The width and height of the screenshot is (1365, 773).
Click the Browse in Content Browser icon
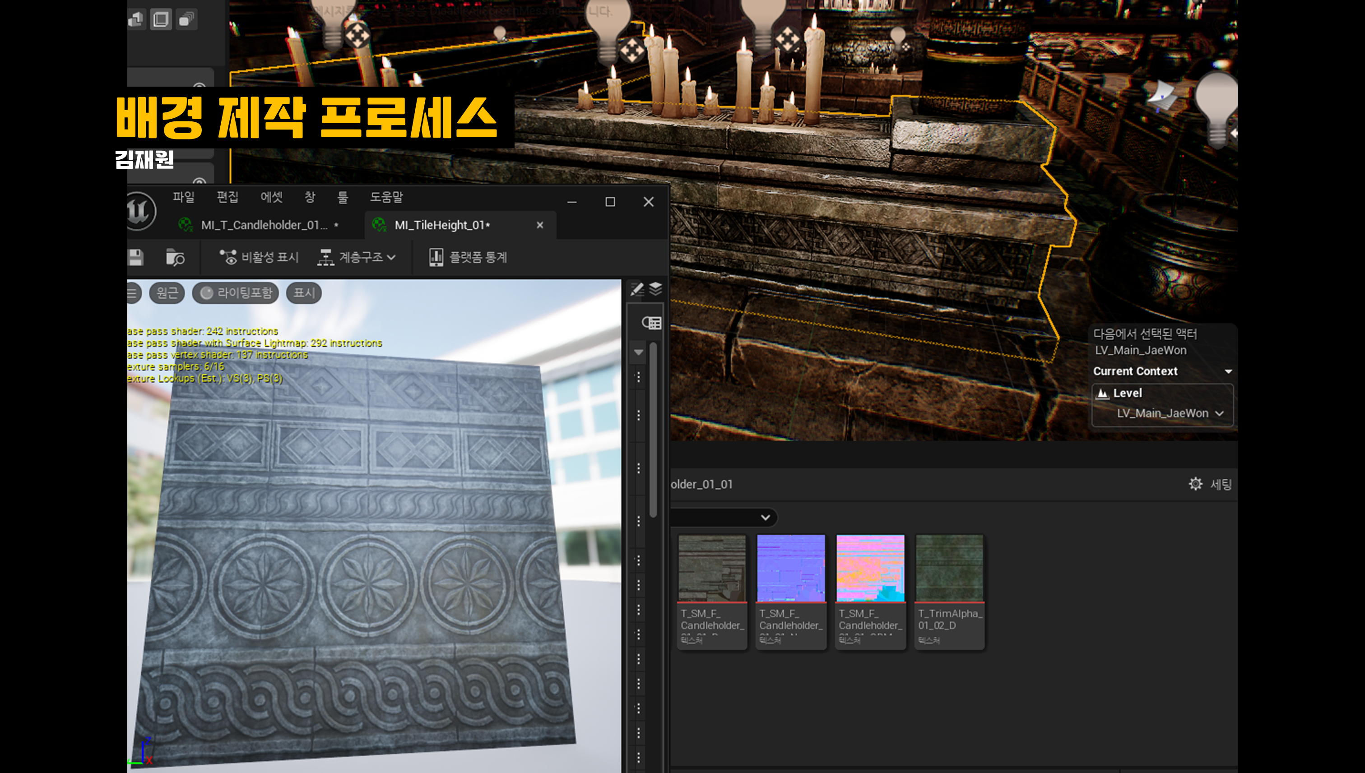tap(175, 258)
